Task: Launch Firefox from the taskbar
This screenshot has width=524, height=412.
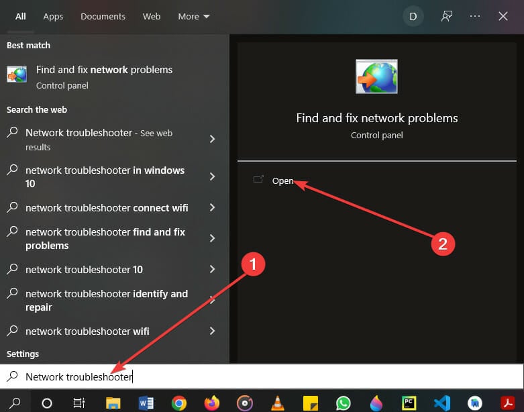Action: tap(212, 403)
